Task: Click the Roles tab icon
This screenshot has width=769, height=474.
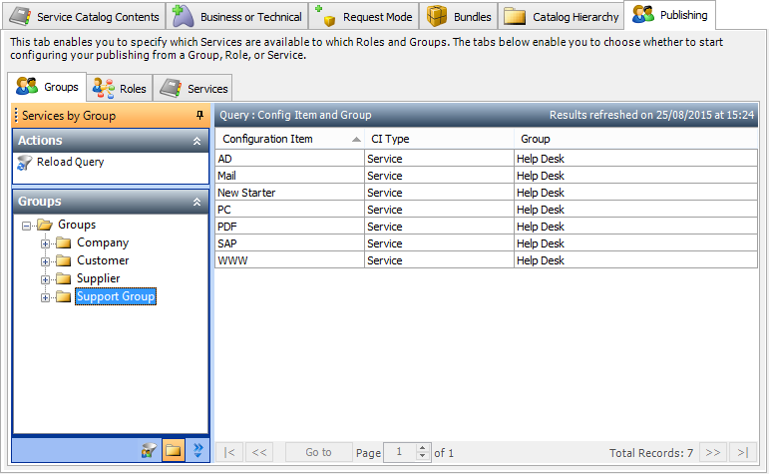Action: click(104, 89)
